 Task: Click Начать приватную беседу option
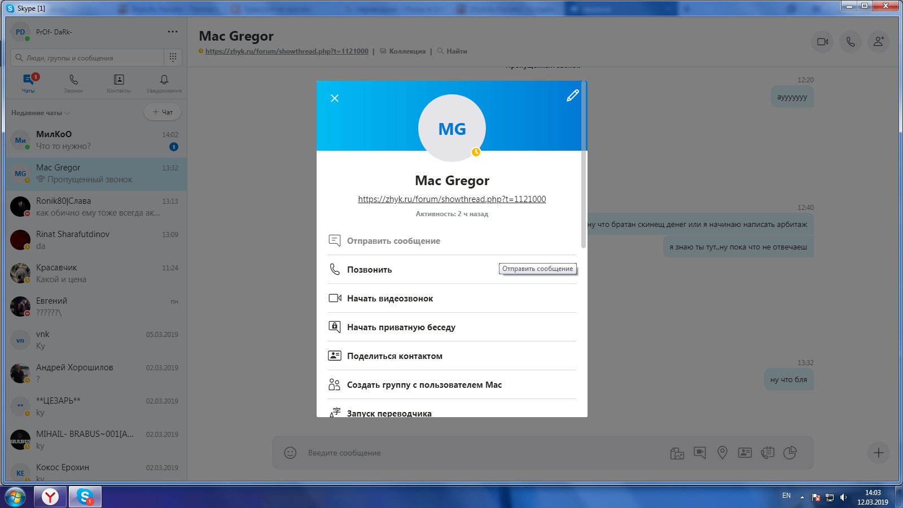(x=401, y=327)
